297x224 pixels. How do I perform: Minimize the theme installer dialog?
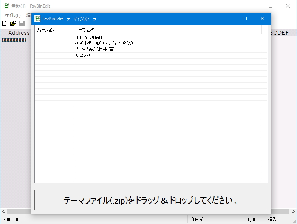[x=228, y=19]
